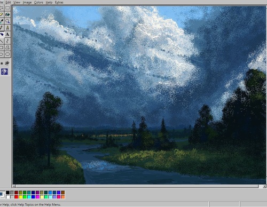Select the Polygon tool
This screenshot has width=267, height=207.
(7, 47)
